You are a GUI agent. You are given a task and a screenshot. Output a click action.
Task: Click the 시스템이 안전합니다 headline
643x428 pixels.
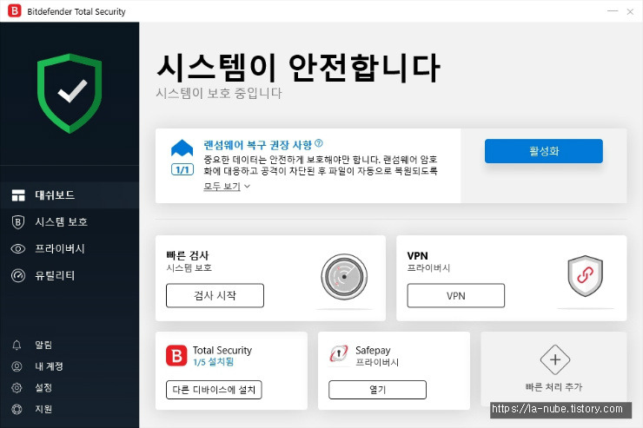click(x=299, y=68)
